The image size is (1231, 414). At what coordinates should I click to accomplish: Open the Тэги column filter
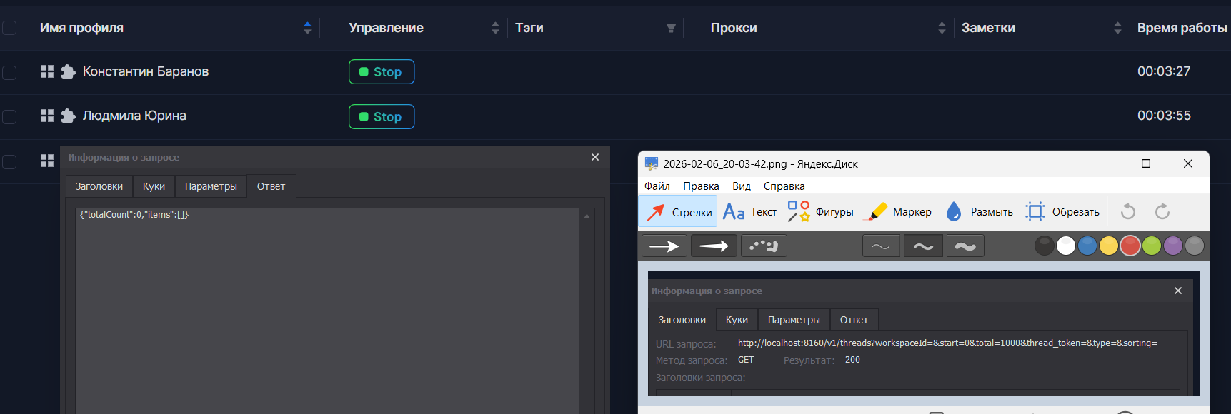coord(671,28)
